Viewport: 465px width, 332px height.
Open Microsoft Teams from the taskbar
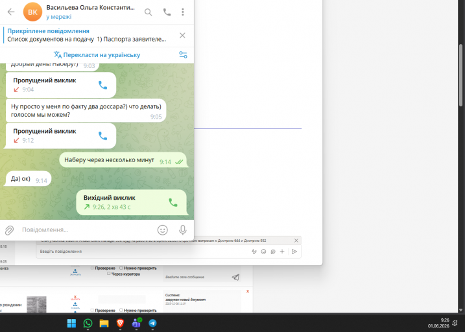point(136,323)
